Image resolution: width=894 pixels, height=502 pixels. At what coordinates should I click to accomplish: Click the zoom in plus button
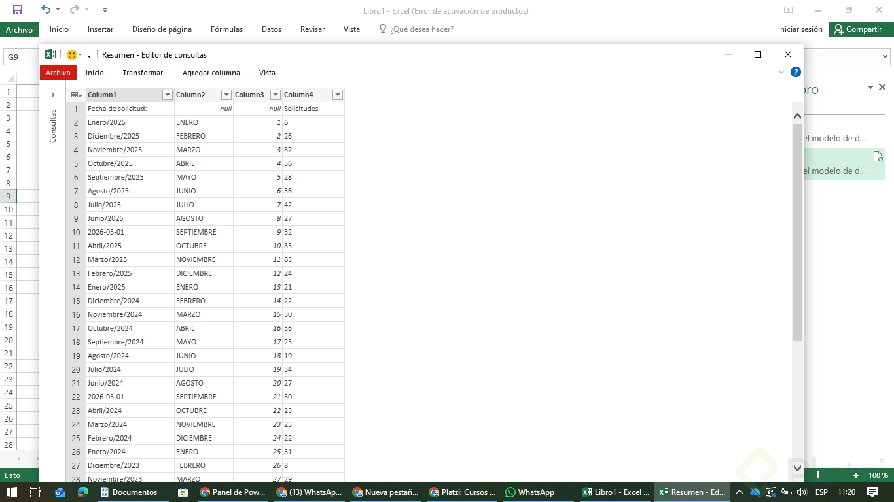pos(856,475)
